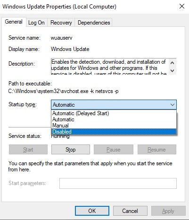Click the Apply button
The width and height of the screenshot is (189, 220).
coord(168,211)
